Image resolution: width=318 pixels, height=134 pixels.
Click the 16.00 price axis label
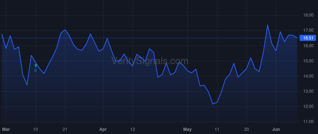pyautogui.click(x=308, y=46)
